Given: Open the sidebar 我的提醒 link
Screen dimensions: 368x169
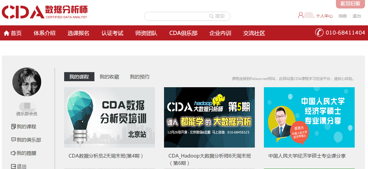Looking at the screenshot, I should 26,153.
